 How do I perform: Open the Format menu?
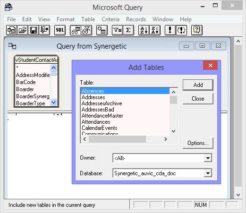[66, 19]
